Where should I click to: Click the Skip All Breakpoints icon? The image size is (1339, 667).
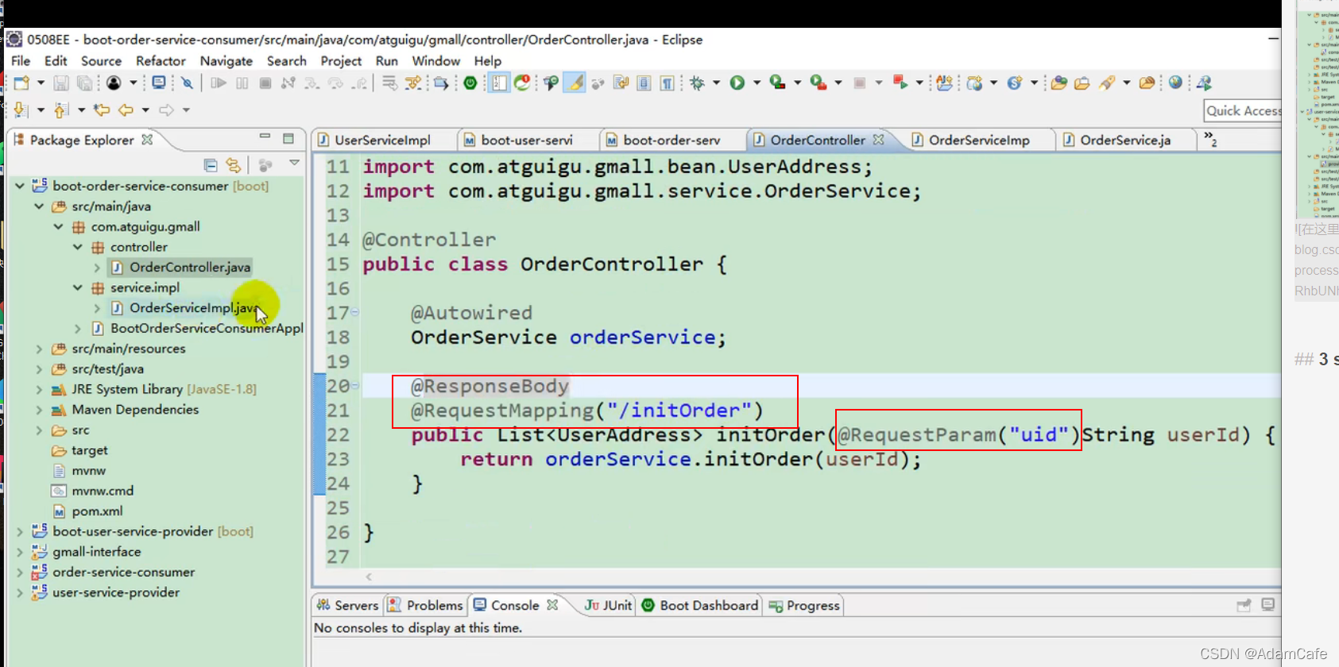pos(187,83)
